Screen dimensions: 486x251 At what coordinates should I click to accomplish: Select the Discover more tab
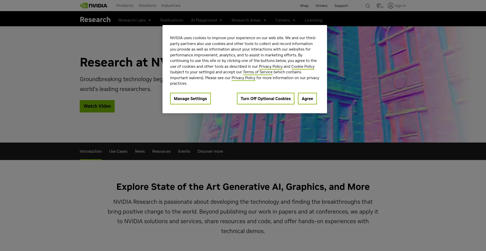tap(210, 151)
